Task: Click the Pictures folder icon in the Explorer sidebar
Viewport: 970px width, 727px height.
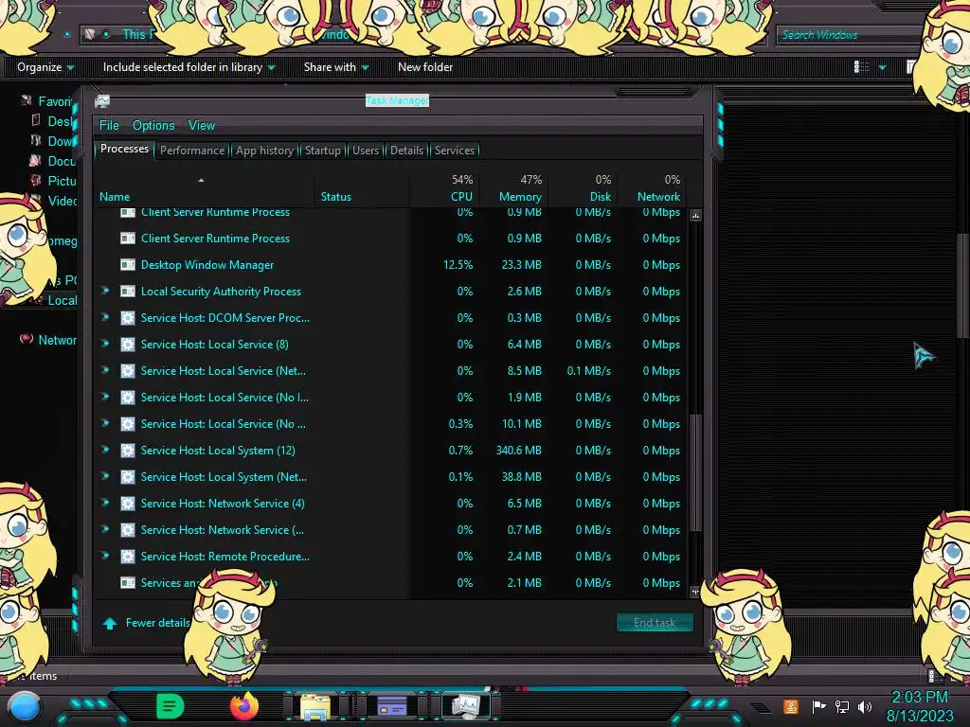Action: [35, 181]
